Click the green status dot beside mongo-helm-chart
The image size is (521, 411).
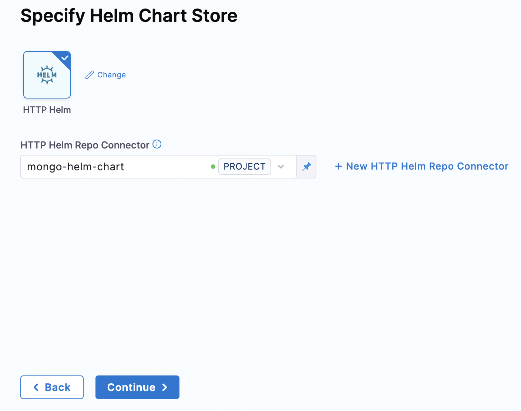click(213, 167)
